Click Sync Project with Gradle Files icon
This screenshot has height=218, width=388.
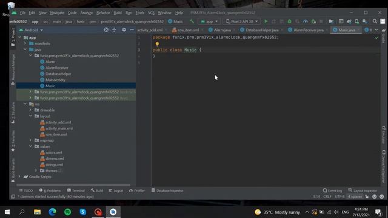[349, 22]
